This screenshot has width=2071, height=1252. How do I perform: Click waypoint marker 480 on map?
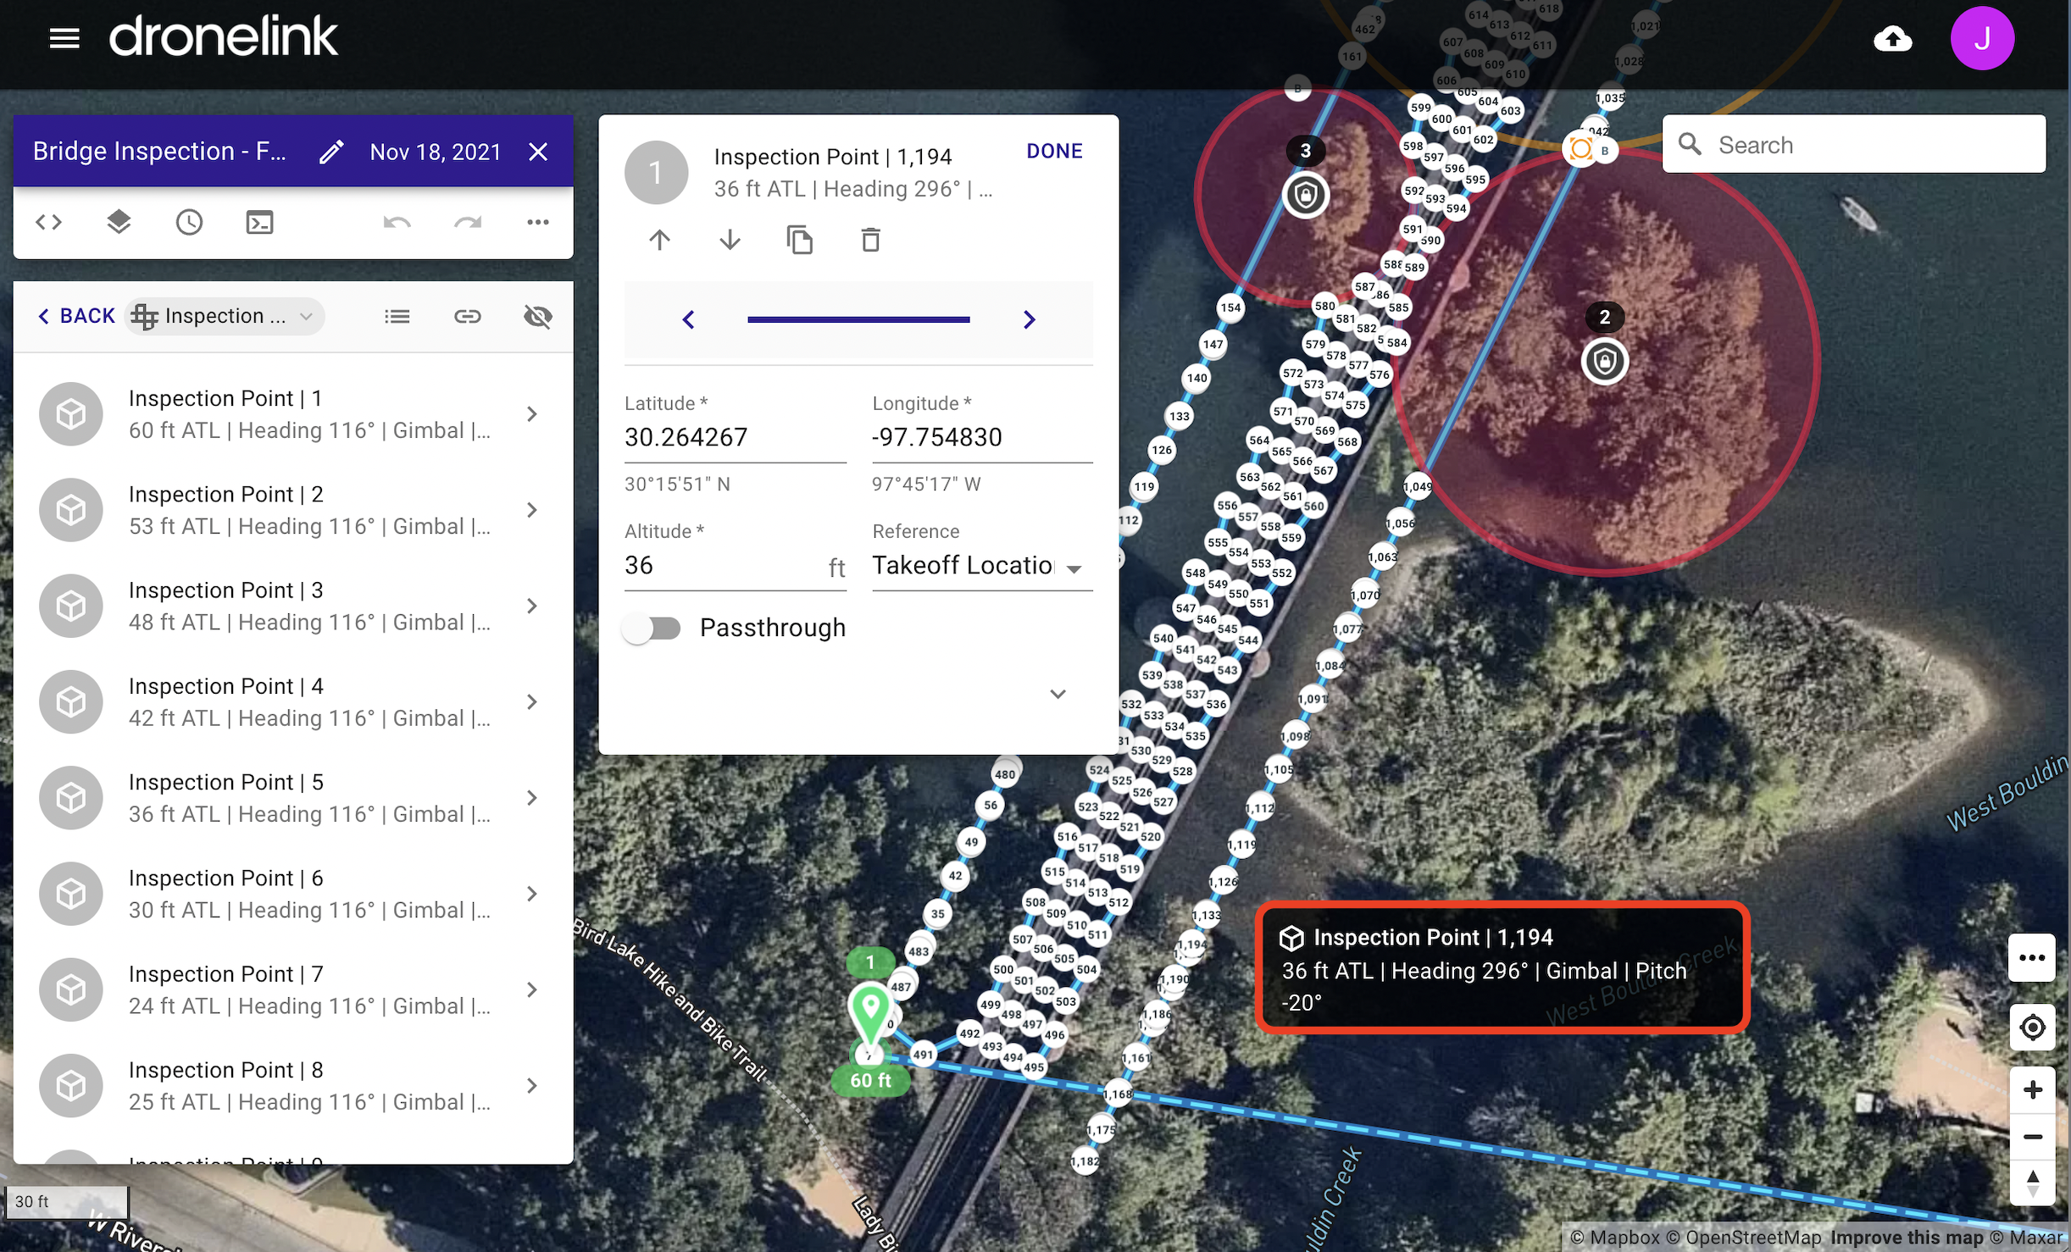(1006, 774)
